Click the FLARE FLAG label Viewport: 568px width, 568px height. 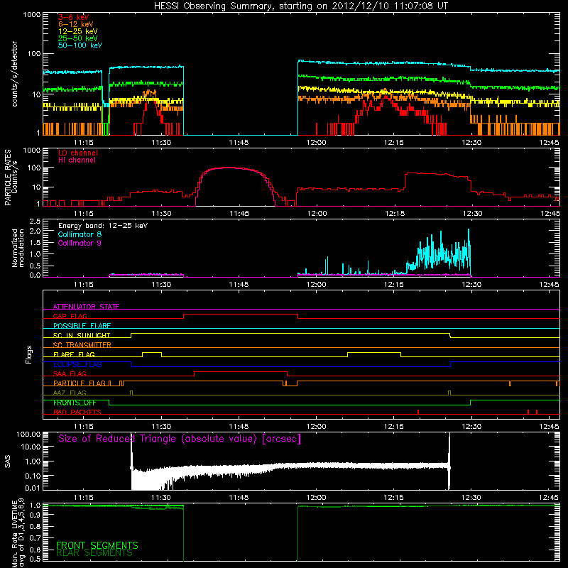coord(74,354)
